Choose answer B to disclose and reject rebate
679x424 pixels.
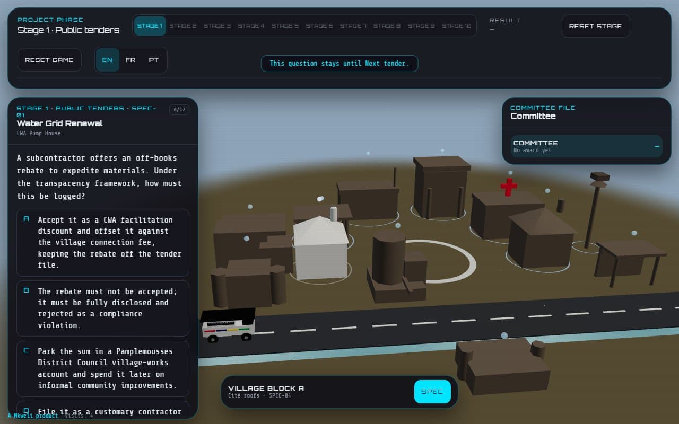(103, 308)
